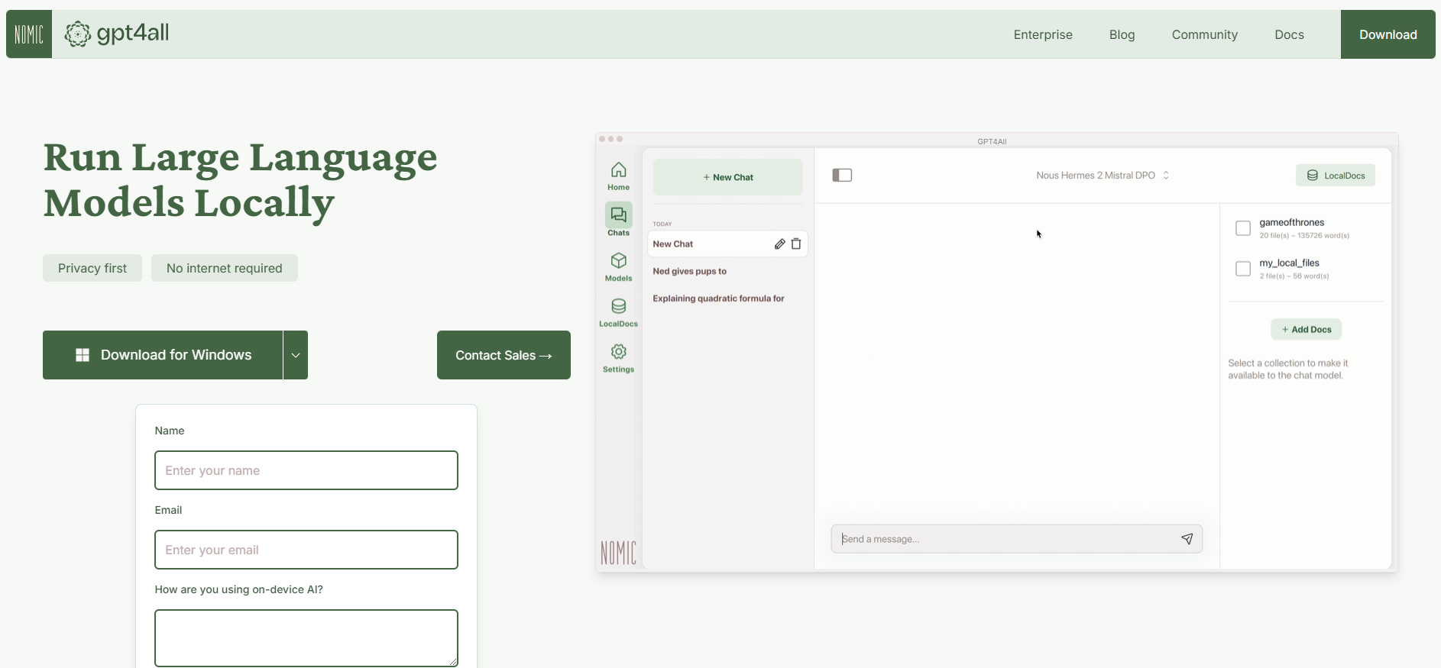Open the Community nav item
1441x668 pixels.
1204,34
